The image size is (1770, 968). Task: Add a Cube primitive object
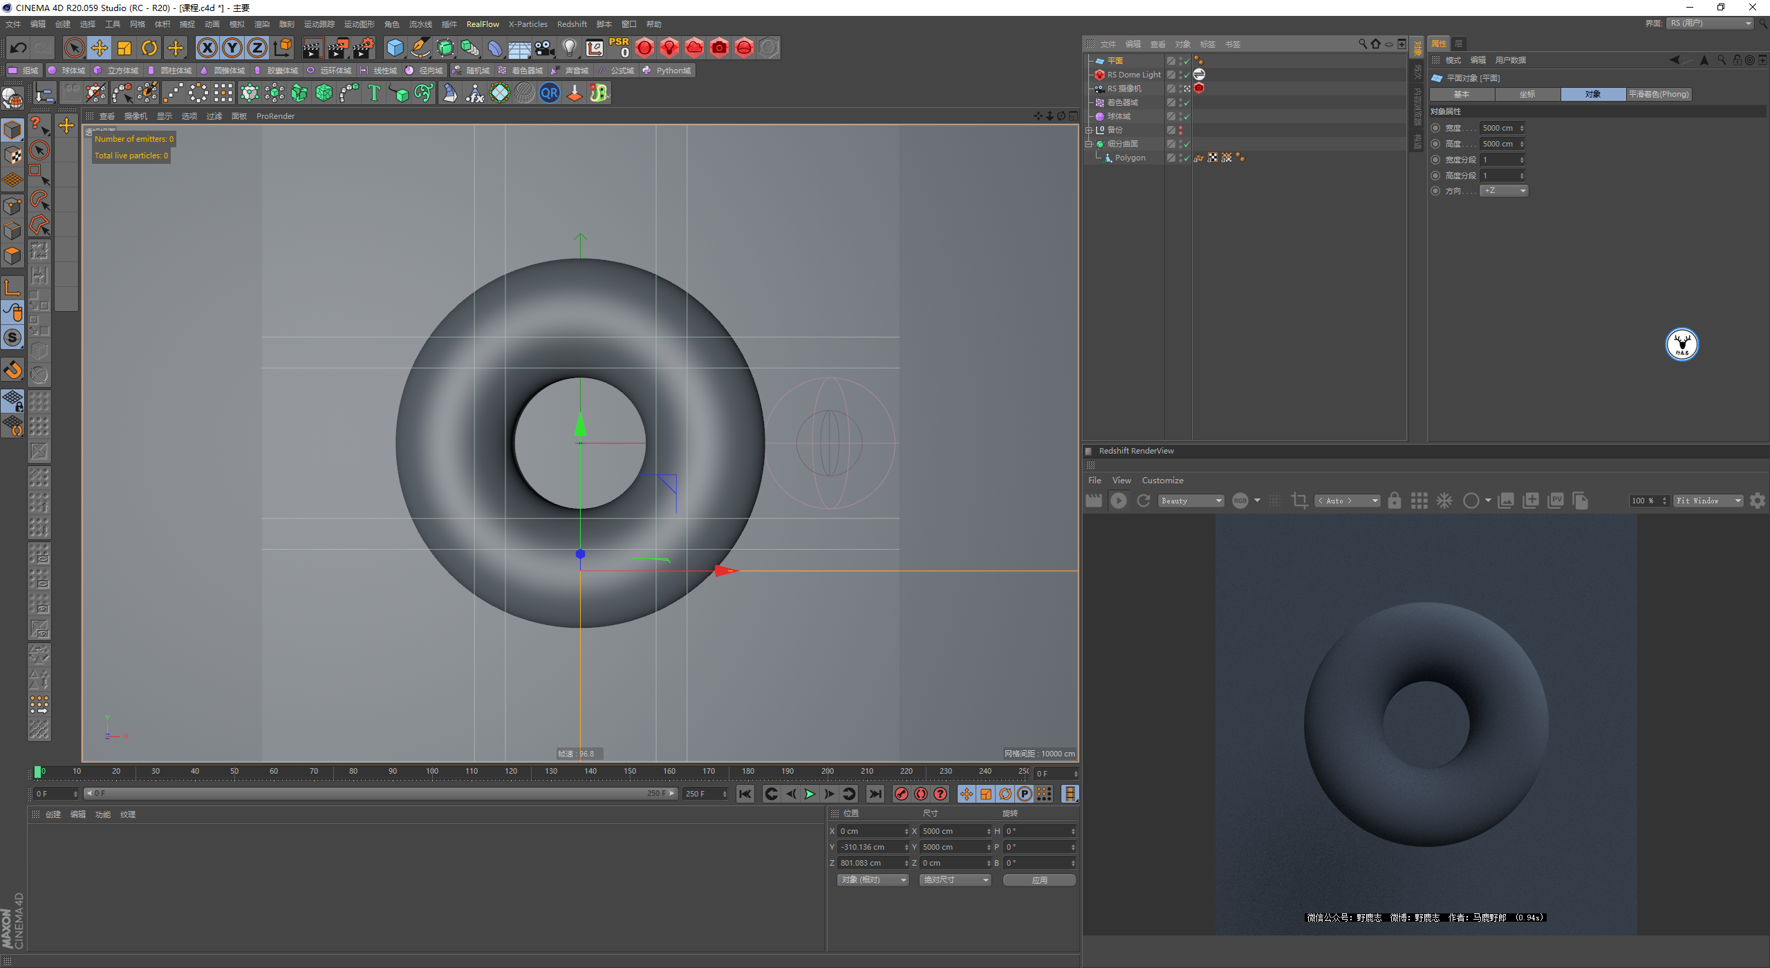click(395, 48)
